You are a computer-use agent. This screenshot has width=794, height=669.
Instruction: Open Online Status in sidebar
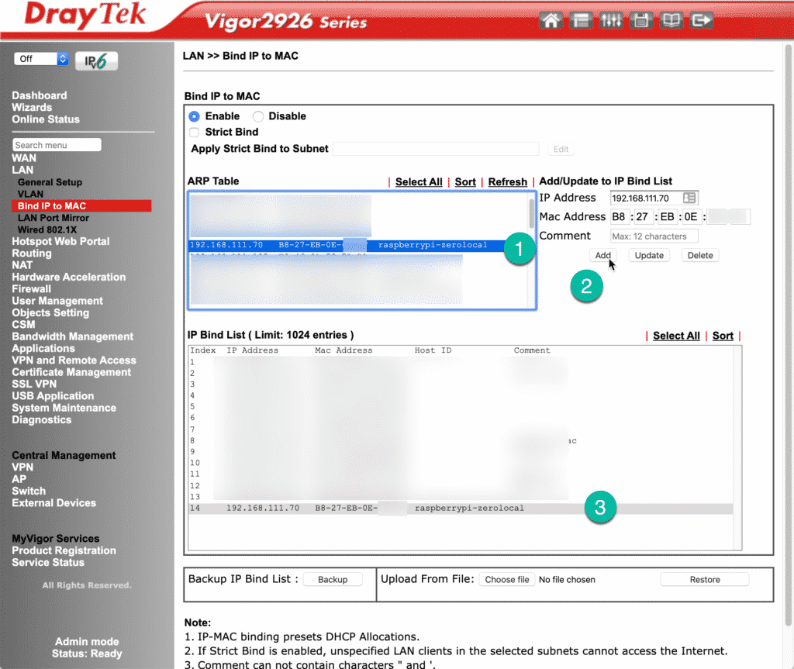(x=46, y=119)
